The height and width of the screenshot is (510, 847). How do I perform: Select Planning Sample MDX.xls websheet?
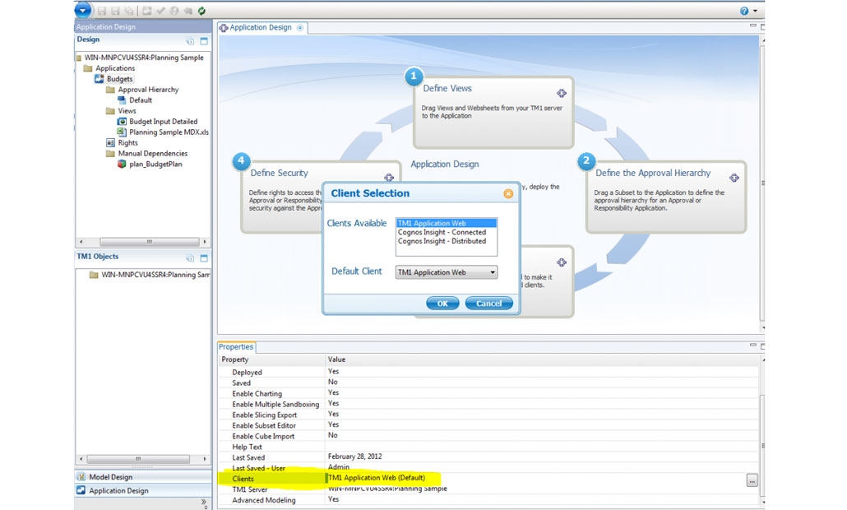(x=169, y=132)
